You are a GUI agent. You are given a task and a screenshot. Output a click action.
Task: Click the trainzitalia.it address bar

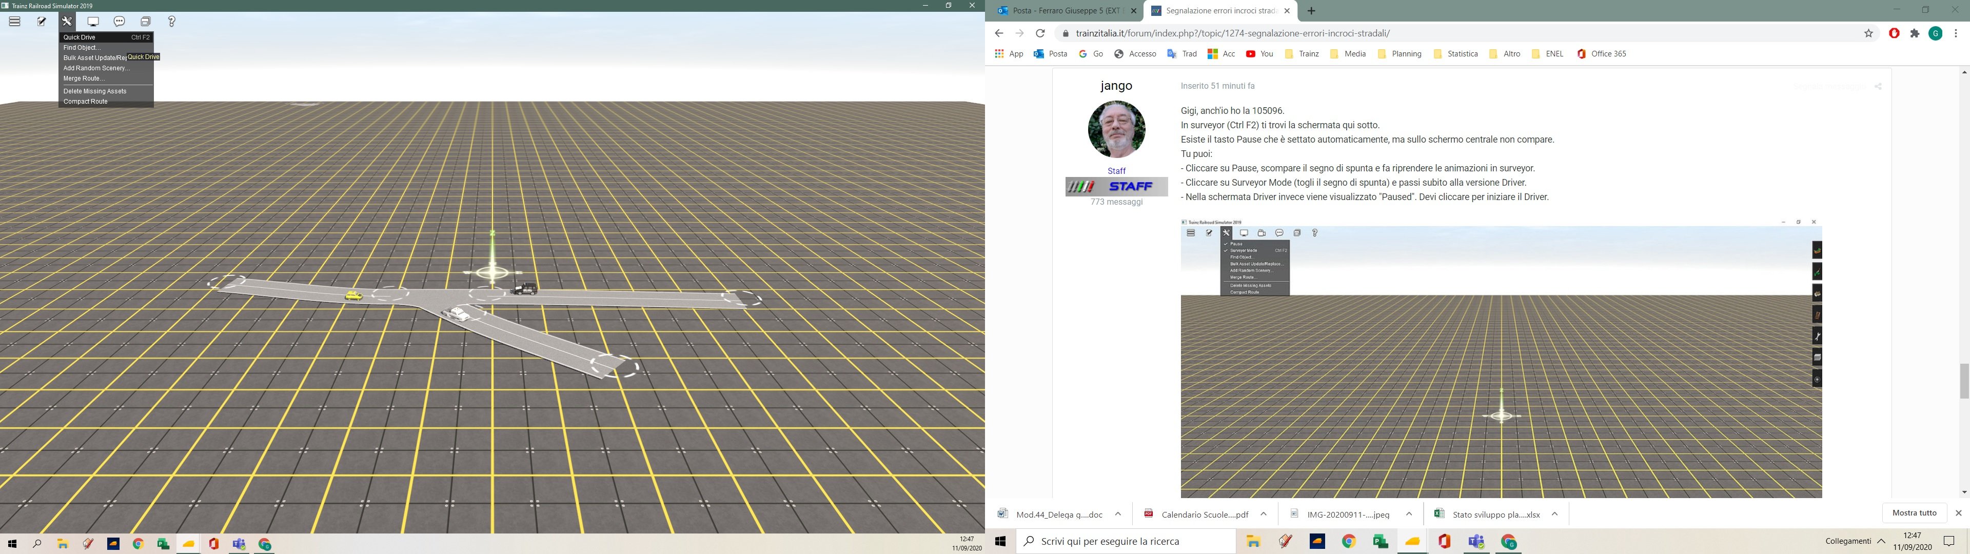1461,33
